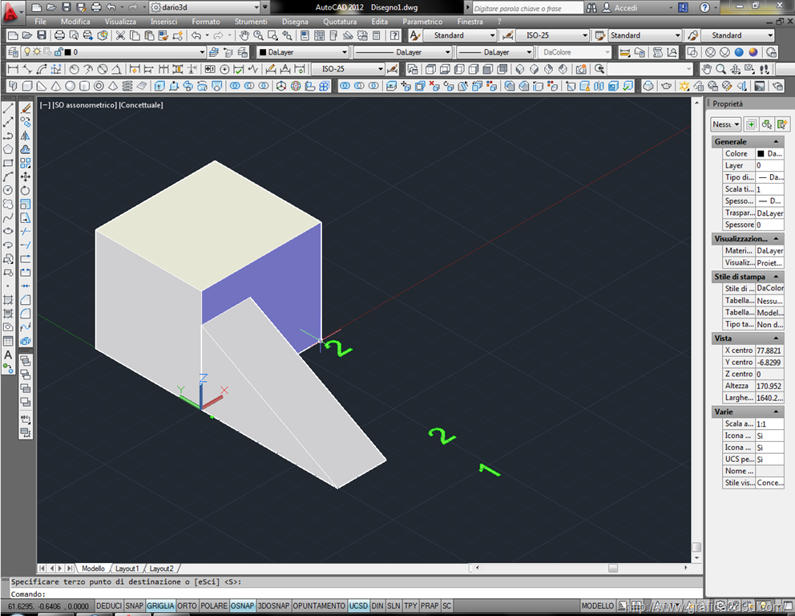Click the Erase tool icon
The width and height of the screenshot is (795, 616).
click(x=25, y=107)
